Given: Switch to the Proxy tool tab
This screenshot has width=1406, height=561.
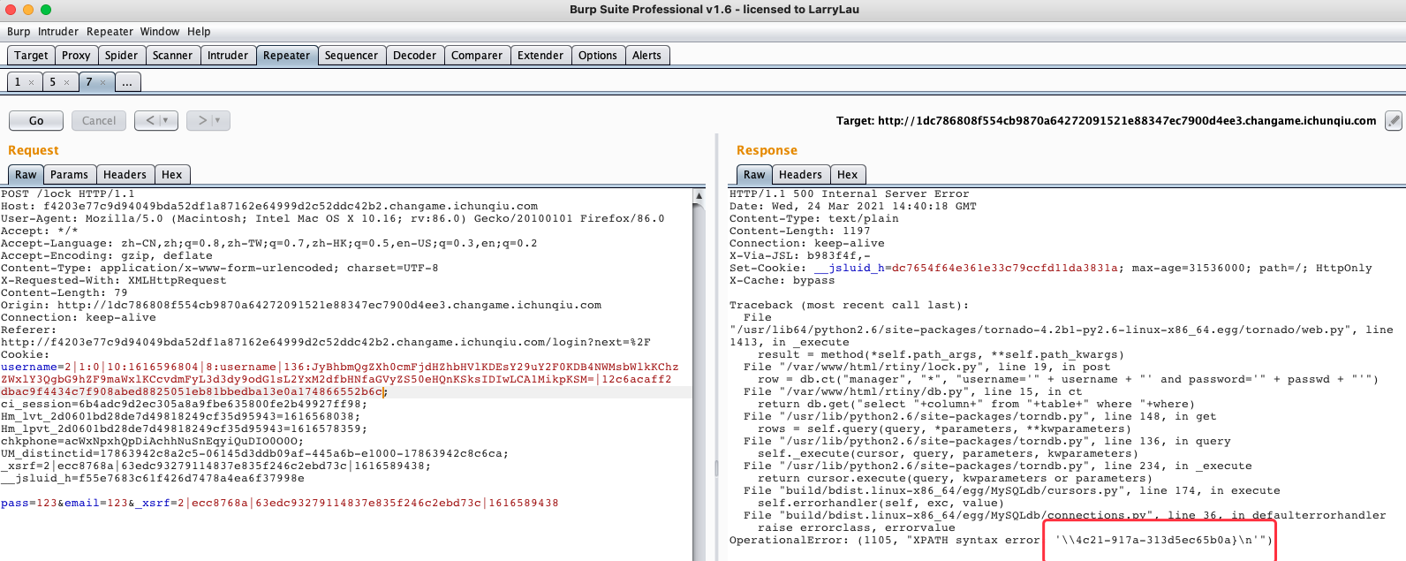Looking at the screenshot, I should click(x=76, y=55).
